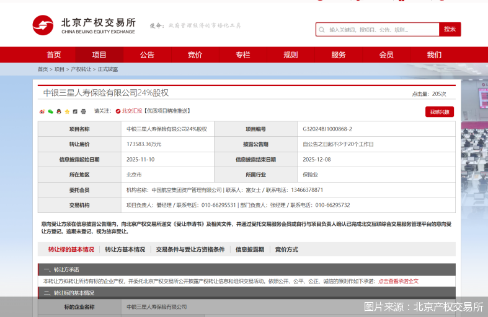The image size is (488, 317).
Task: Share via the QQ penguin icon
Action: pyautogui.click(x=59, y=111)
